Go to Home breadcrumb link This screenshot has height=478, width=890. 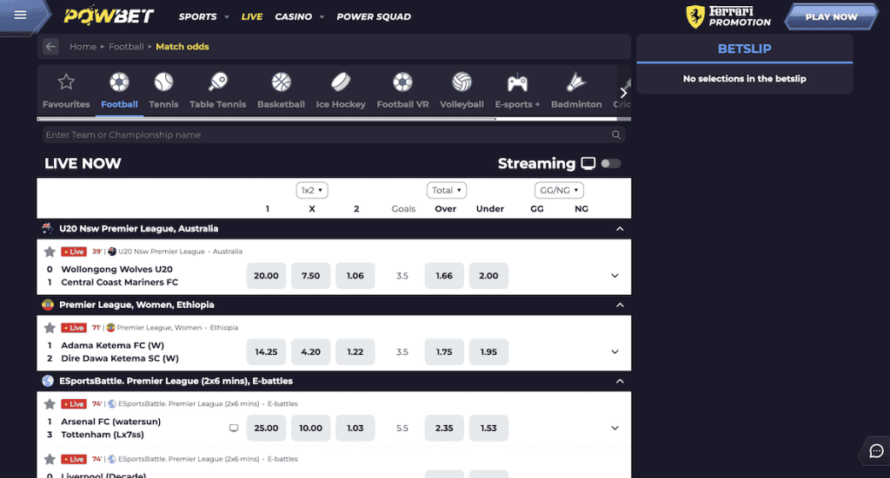[83, 47]
